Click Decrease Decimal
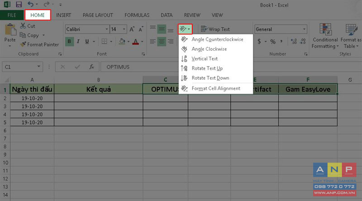The image size is (362, 201). coord(303,42)
